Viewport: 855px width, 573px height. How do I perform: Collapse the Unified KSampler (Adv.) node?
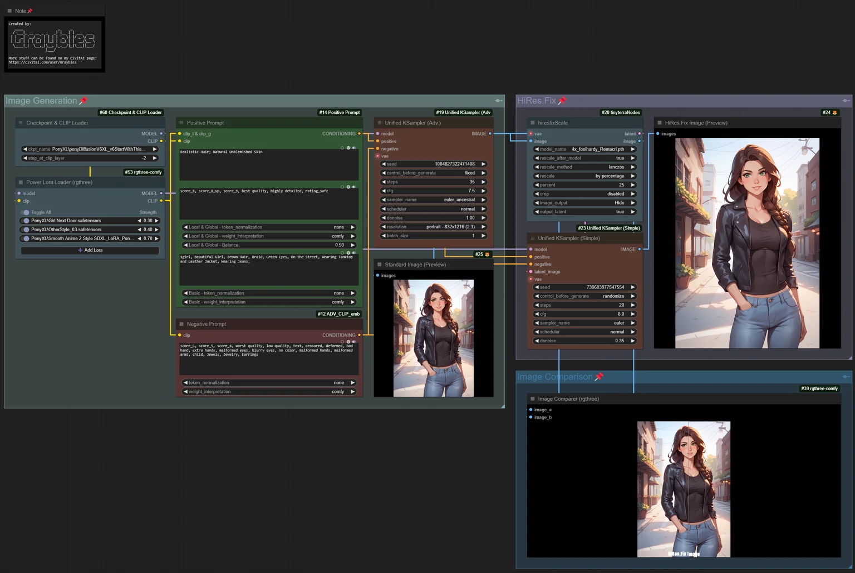(x=380, y=123)
